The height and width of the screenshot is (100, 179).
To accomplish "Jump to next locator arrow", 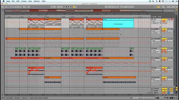I will tap(157, 17).
